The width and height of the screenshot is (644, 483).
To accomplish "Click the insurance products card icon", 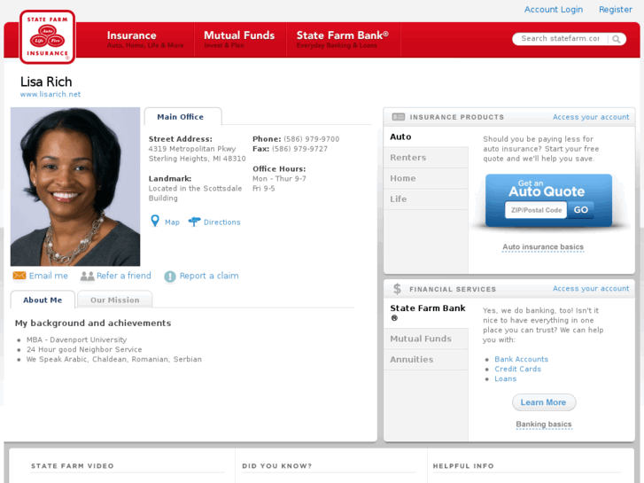I will [x=398, y=117].
